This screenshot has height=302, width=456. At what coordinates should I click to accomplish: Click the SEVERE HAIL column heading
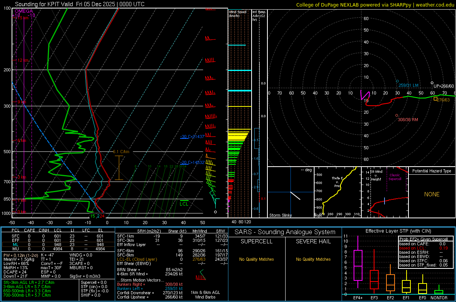[x=313, y=241]
